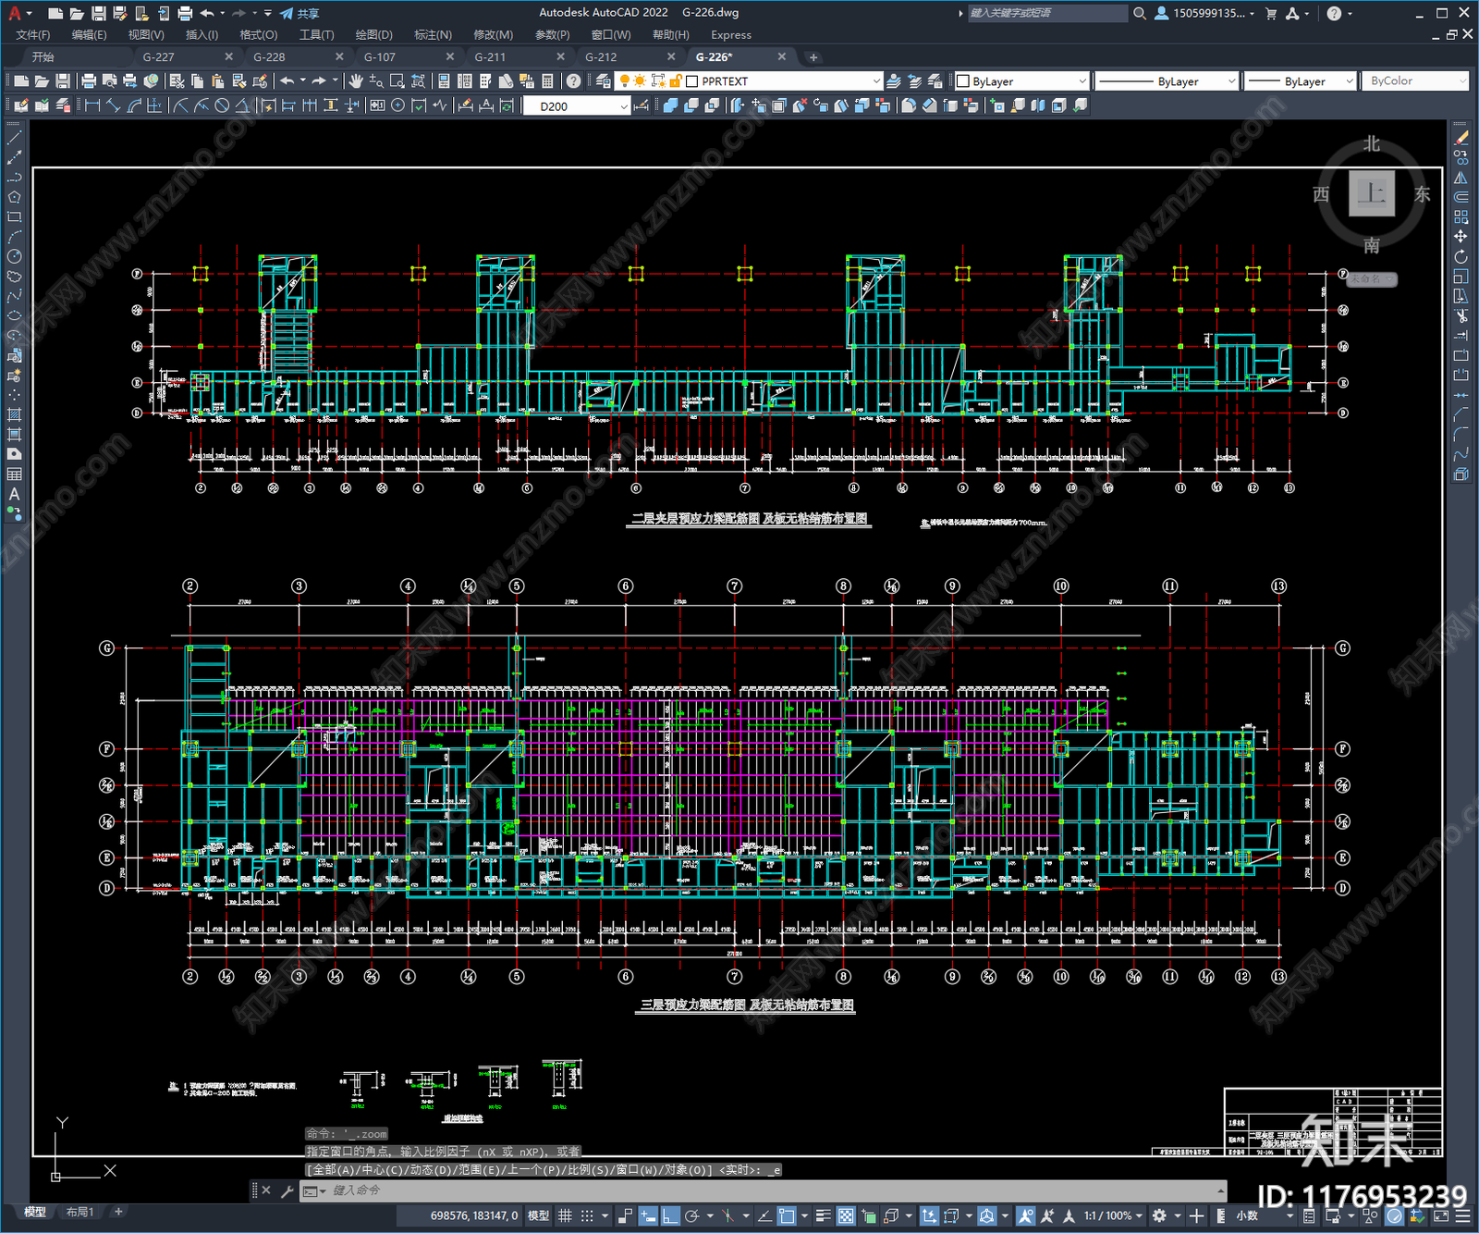Image resolution: width=1479 pixels, height=1233 pixels.
Task: Select the Multiline Text 'A' tool
Action: 14,494
